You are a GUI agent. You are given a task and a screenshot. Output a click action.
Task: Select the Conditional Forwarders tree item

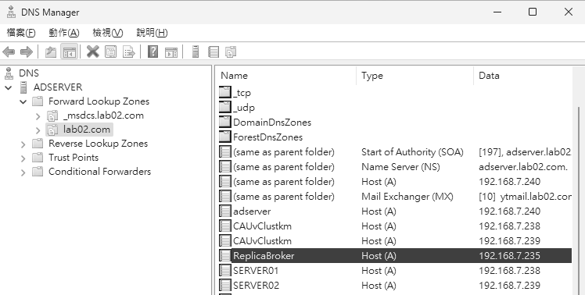pos(99,172)
